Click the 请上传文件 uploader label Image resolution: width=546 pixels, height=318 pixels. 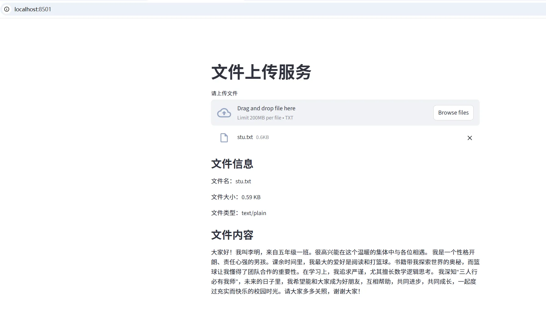point(224,93)
